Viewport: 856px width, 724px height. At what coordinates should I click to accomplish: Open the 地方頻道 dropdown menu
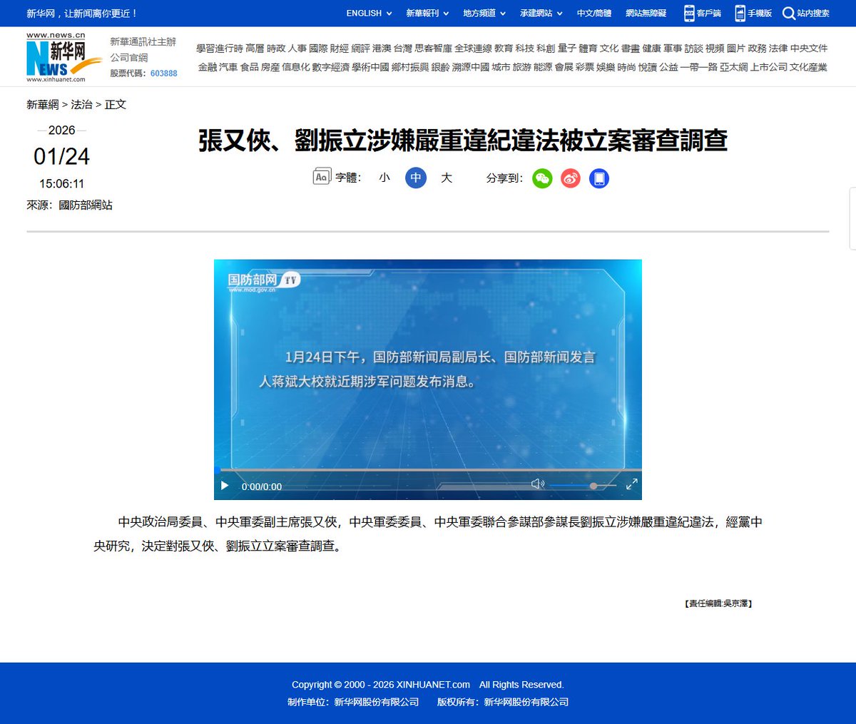479,13
